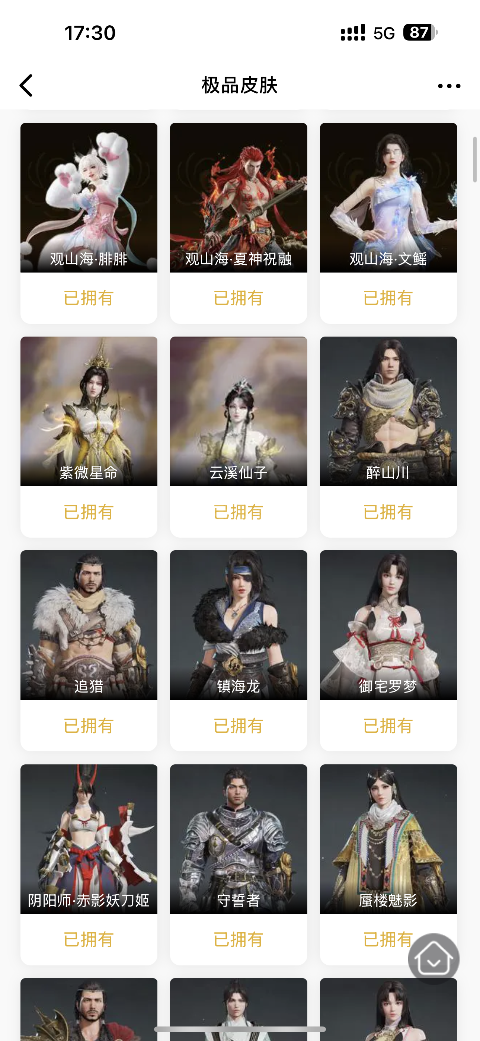This screenshot has width=480, height=1041.
Task: Open the three-dot more menu
Action: coord(449,86)
